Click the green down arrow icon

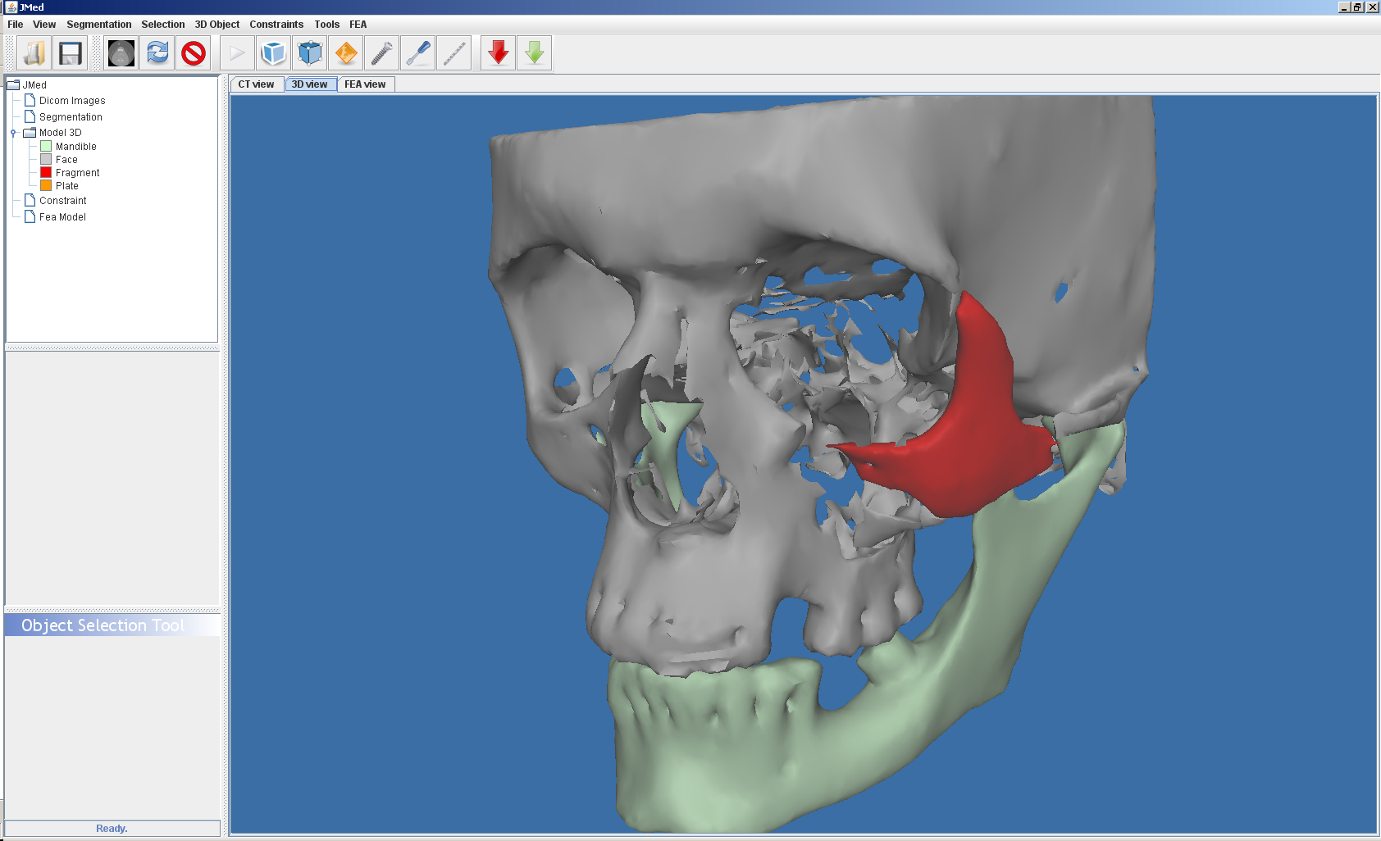pyautogui.click(x=534, y=54)
